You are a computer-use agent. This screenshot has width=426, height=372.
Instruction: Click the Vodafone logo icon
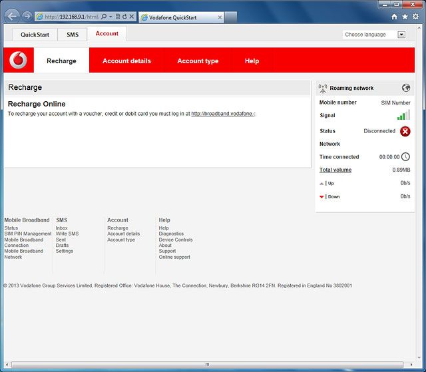coord(18,60)
